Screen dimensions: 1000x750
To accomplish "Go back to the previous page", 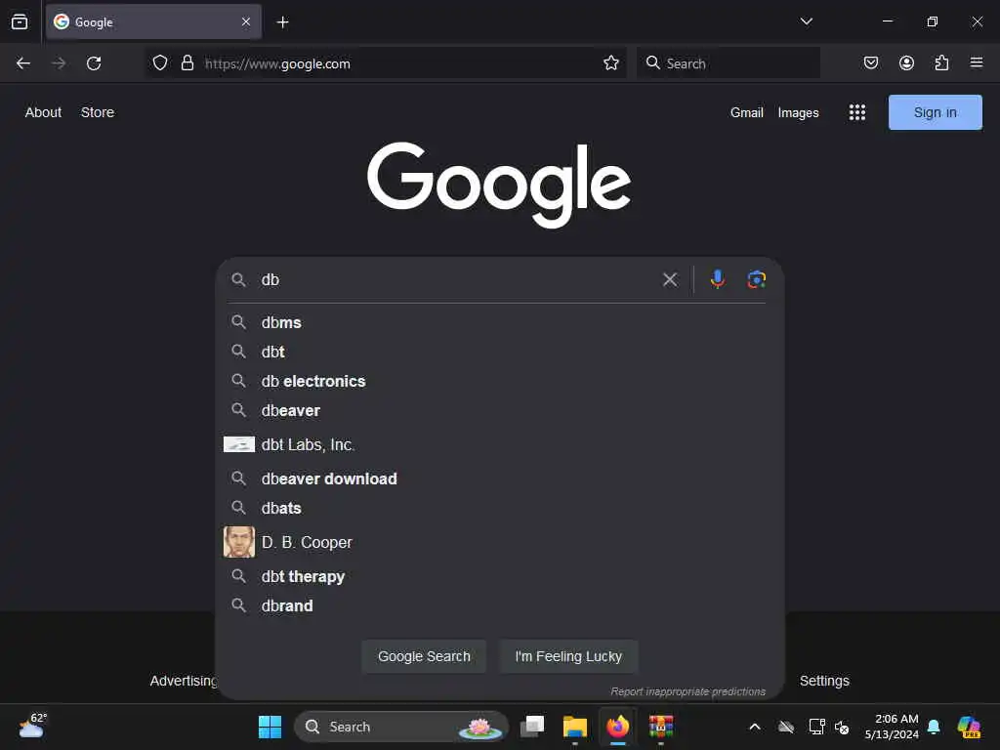I will (23, 63).
